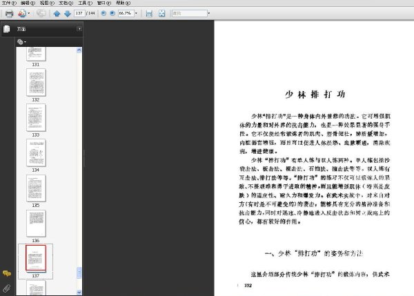Select page 136 thumbnail
The image size is (414, 296).
point(36,224)
